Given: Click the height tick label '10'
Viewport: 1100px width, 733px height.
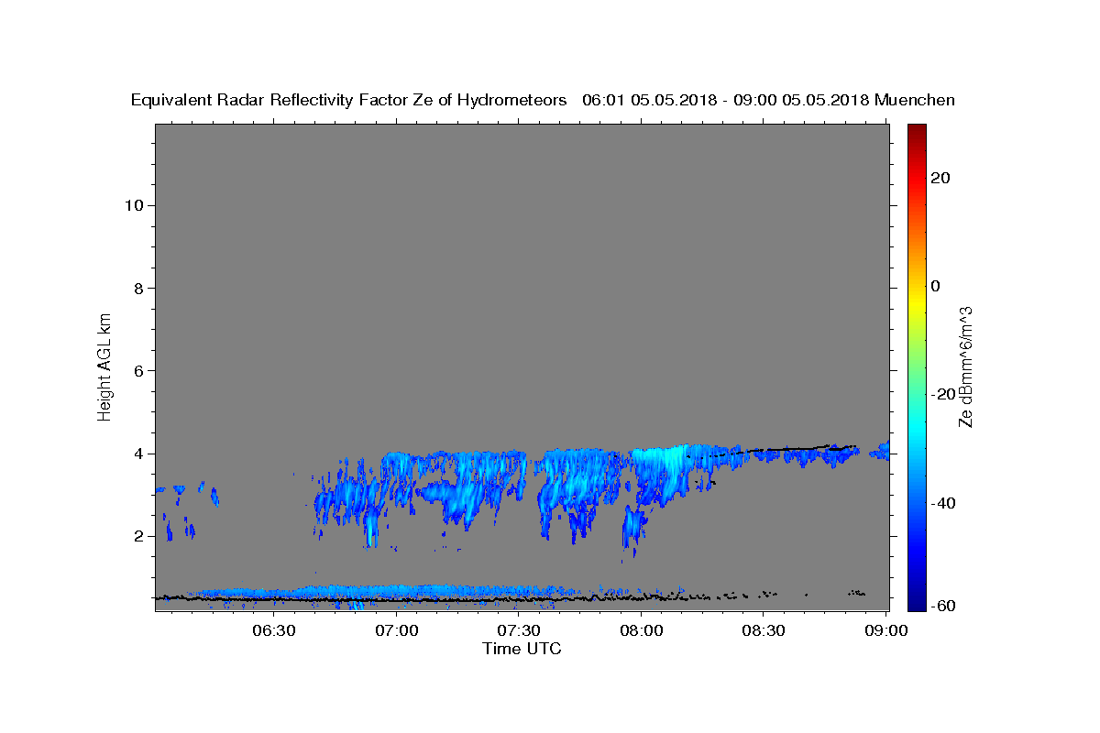Looking at the screenshot, I should pos(134,205).
